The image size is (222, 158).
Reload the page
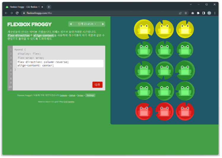pyautogui.click(x=17, y=13)
